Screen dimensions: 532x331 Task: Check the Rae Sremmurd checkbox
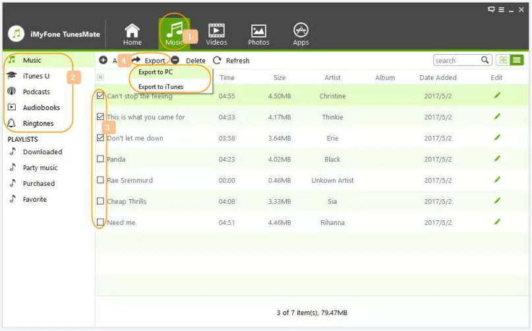pyautogui.click(x=100, y=179)
